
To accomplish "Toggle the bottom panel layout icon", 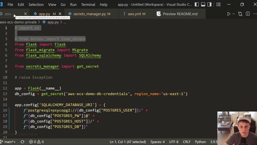I will click(x=203, y=4).
